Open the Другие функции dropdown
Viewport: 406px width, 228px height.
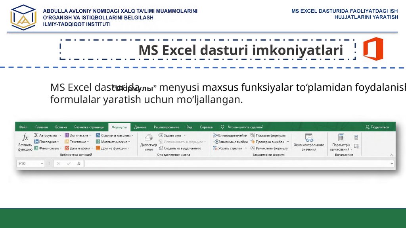(x=112, y=148)
